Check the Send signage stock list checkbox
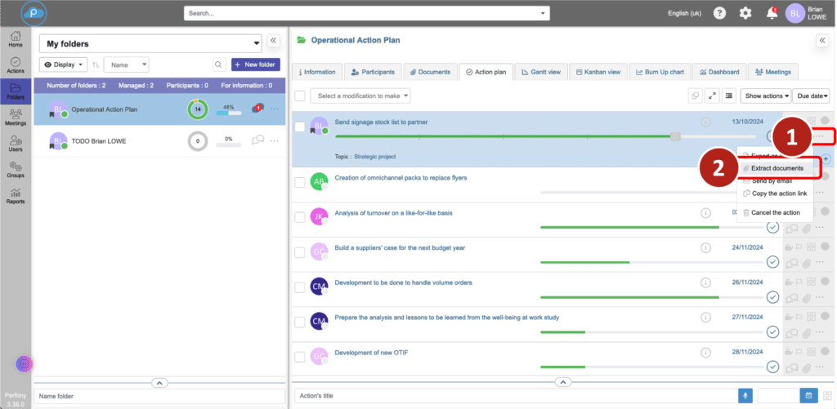This screenshot has width=837, height=409. [x=300, y=127]
